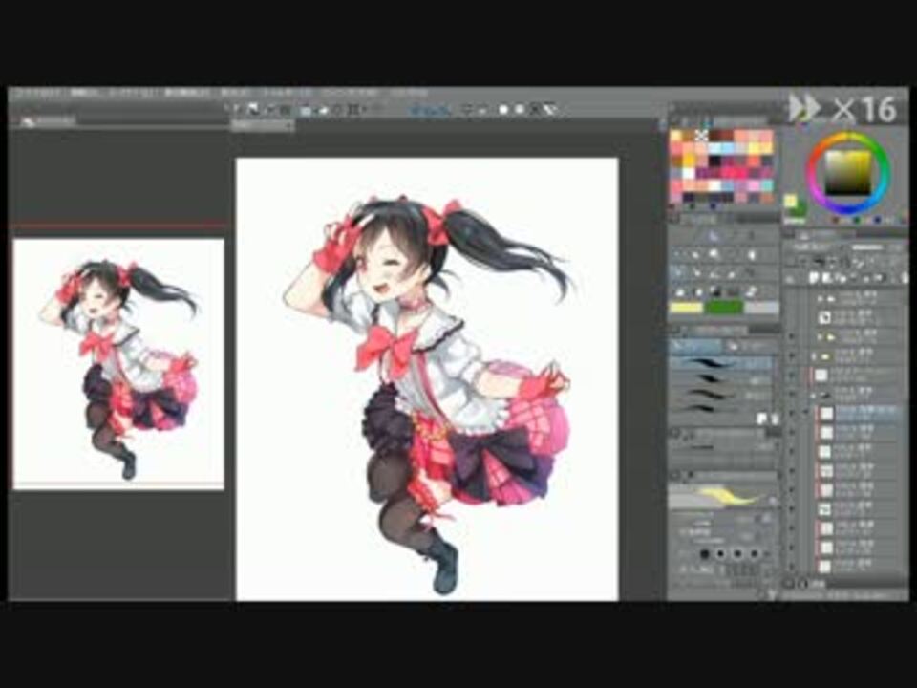Viewport: 917px width, 688px height.
Task: Delete layer using the trash icon
Action: [905, 277]
